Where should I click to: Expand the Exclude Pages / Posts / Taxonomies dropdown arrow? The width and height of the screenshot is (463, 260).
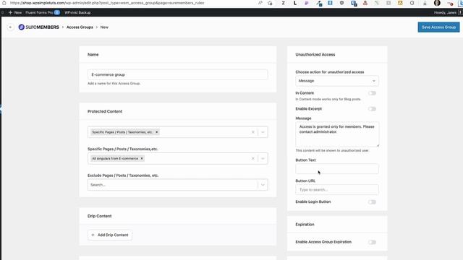pyautogui.click(x=263, y=185)
